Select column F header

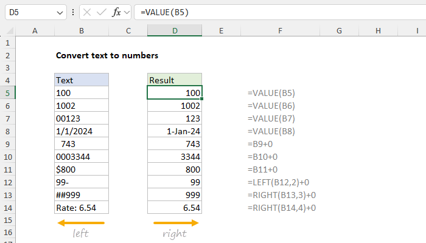pyautogui.click(x=280, y=30)
